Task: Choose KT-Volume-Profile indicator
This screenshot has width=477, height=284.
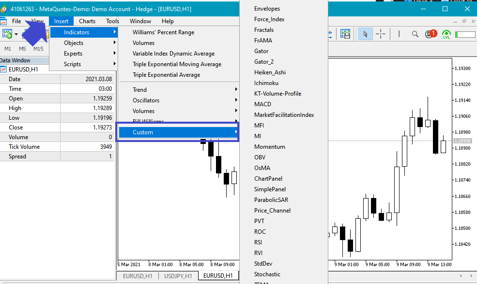Action: pyautogui.click(x=278, y=93)
